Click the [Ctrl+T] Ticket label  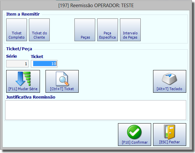click(62, 89)
